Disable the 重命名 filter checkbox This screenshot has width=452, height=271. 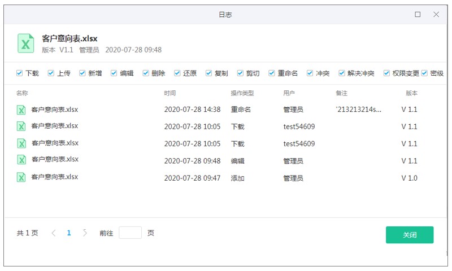pyautogui.click(x=272, y=73)
